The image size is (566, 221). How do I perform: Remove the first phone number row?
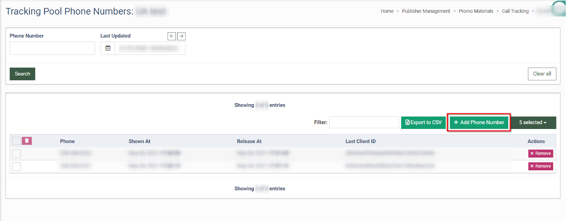tap(541, 154)
